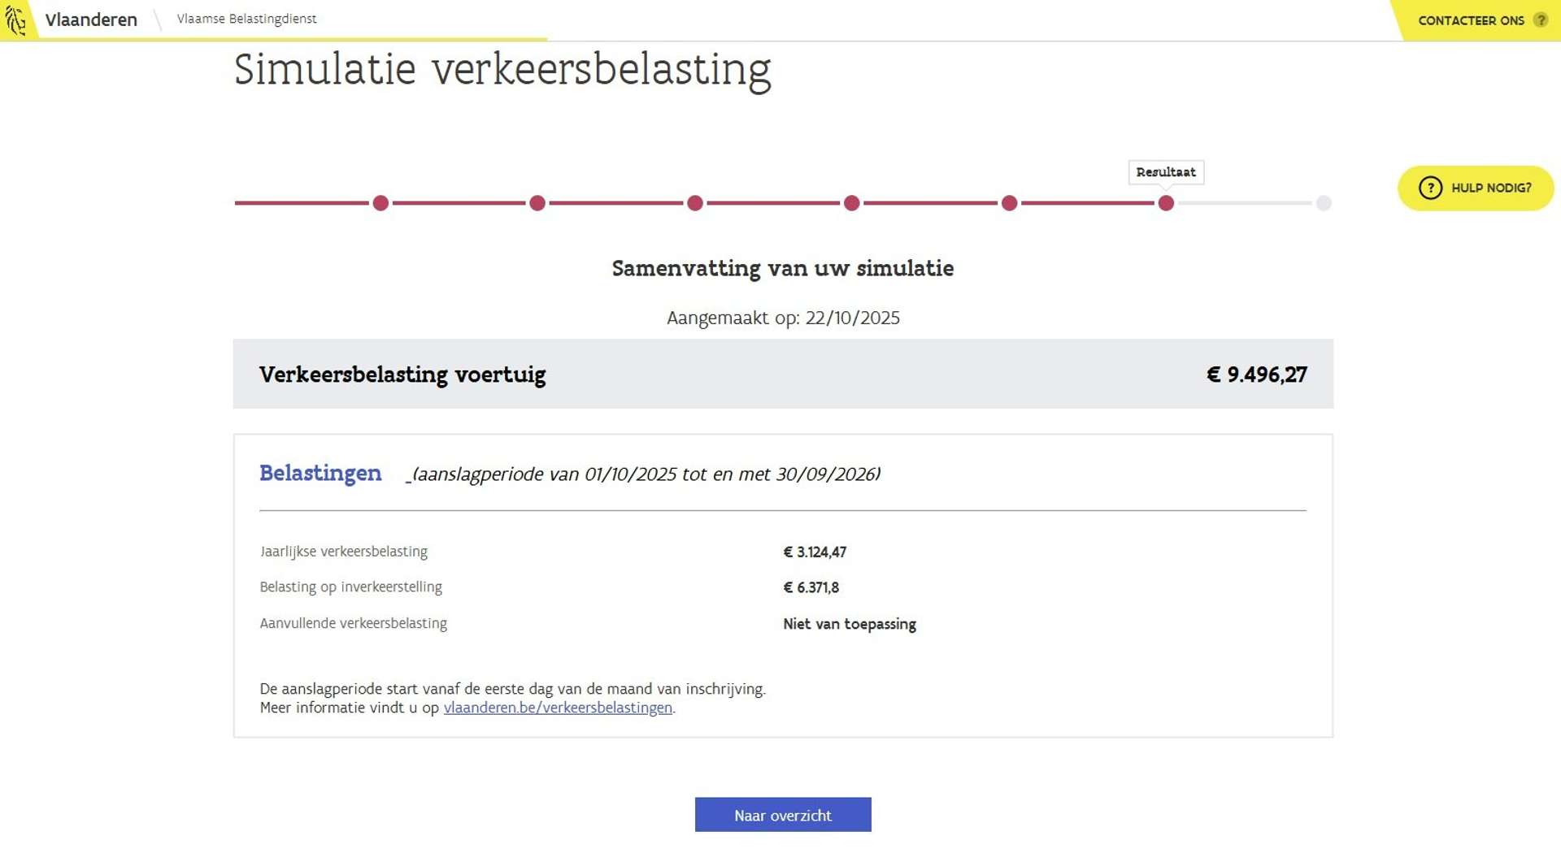Click the Belastingen section heading
Image resolution: width=1561 pixels, height=853 pixels.
click(320, 473)
